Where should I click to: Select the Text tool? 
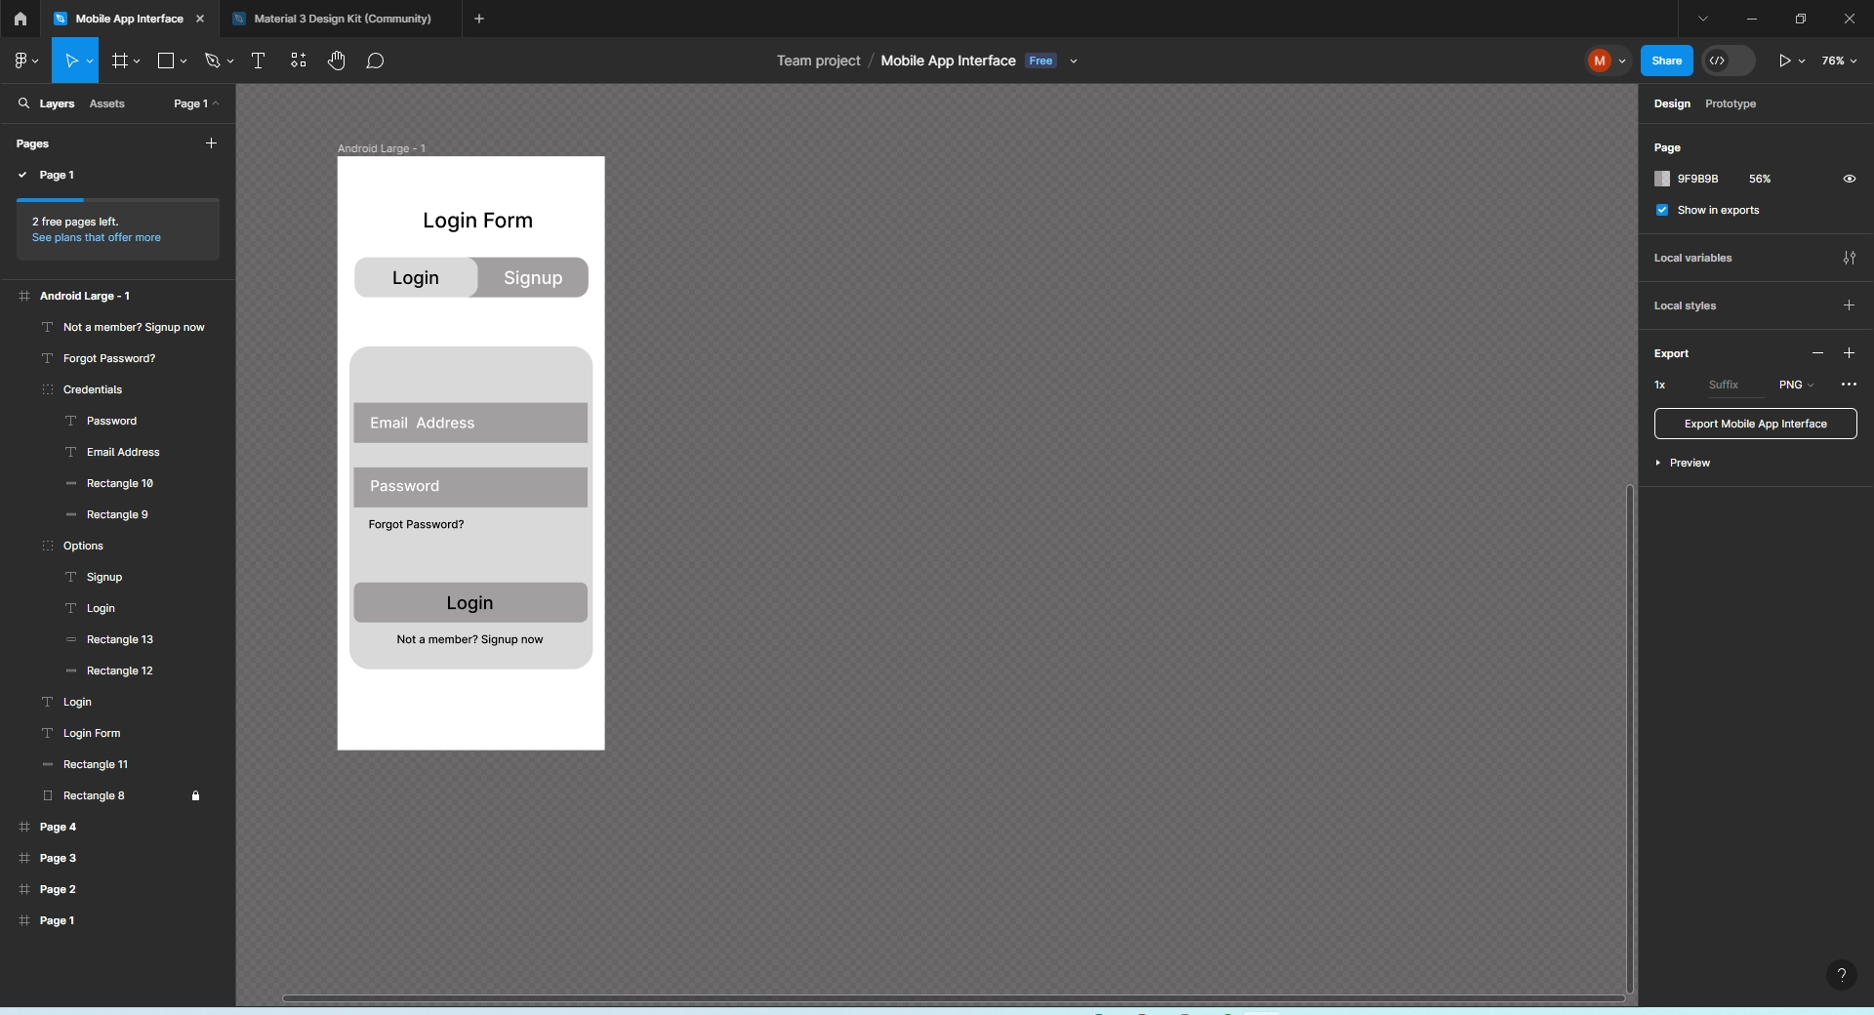point(259,61)
